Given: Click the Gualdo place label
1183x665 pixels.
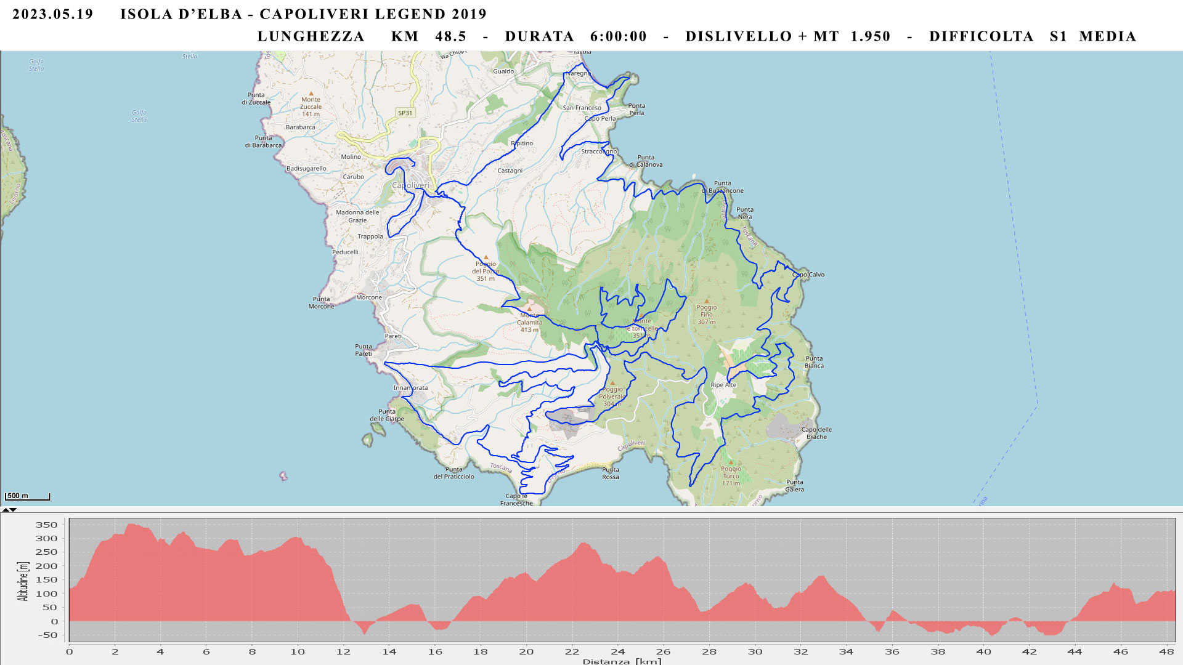Looking at the screenshot, I should [x=503, y=71].
